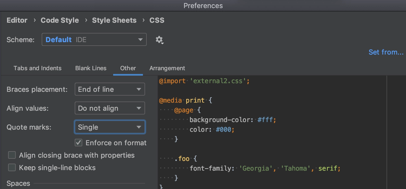Click the Set from... link

pos(386,52)
